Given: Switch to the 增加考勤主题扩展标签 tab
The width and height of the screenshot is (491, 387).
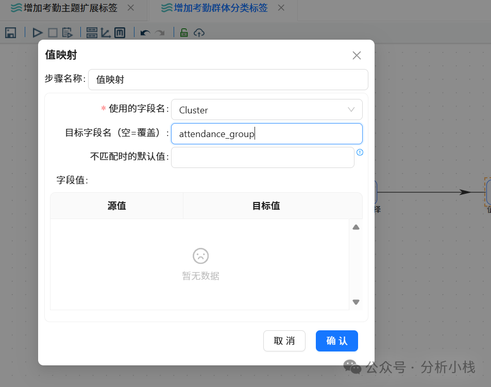Looking at the screenshot, I should click(x=71, y=8).
